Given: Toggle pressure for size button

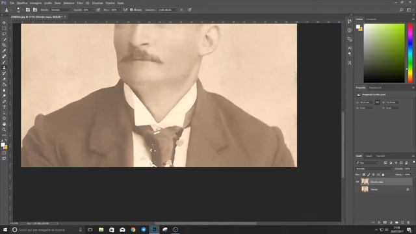Looking at the screenshot, I should (189, 10).
